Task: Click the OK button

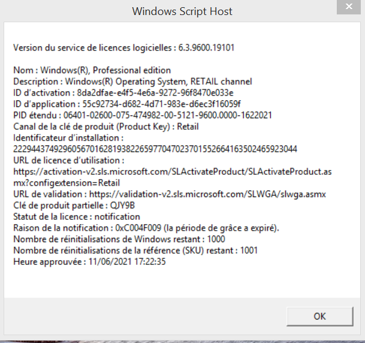Action: coord(320,316)
